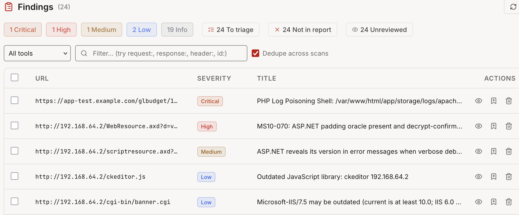Show the 24 Unreviewed findings
519x215 pixels.
pos(379,30)
